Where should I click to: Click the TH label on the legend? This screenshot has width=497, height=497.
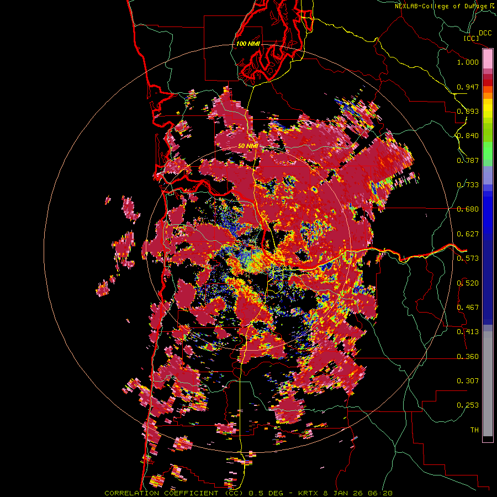pos(474,430)
